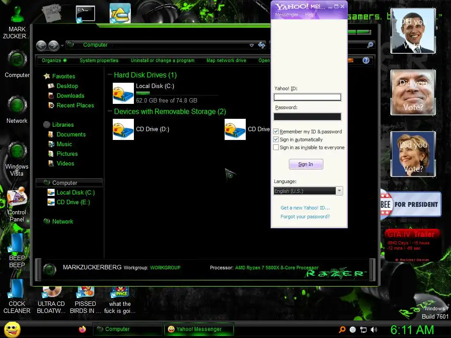
Task: Click Map network drive in the toolbar
Action: 226,60
